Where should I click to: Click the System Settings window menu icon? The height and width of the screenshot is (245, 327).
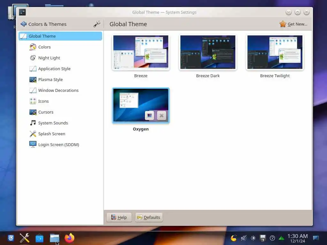(x=22, y=12)
